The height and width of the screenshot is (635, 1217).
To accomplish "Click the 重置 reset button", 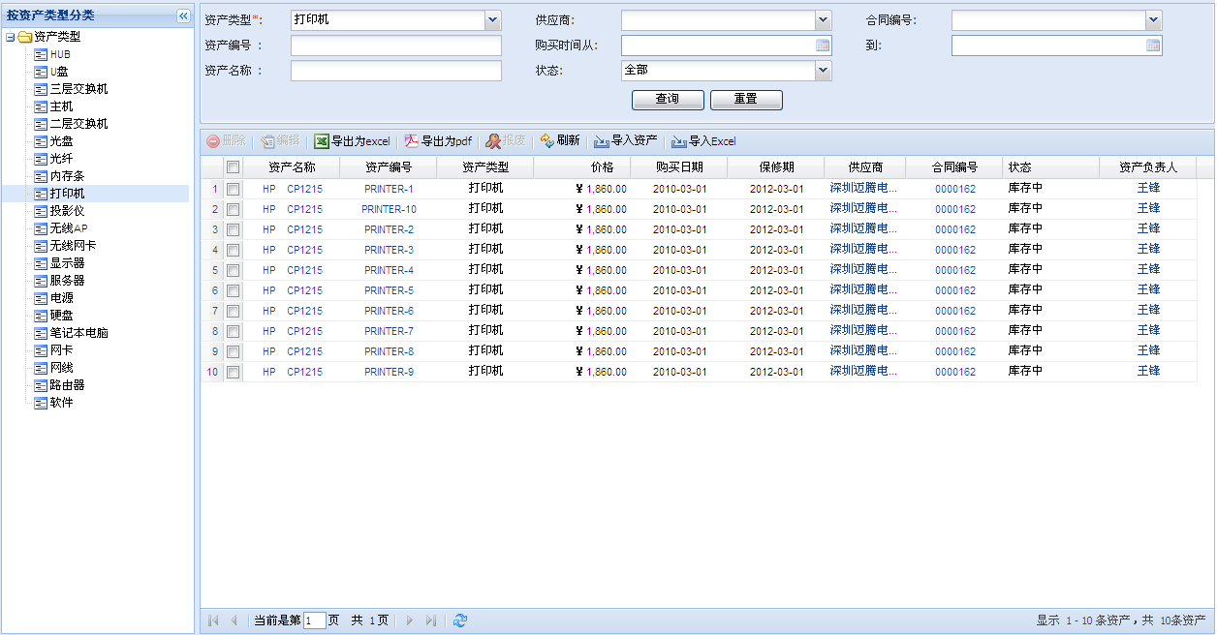I will (x=745, y=100).
